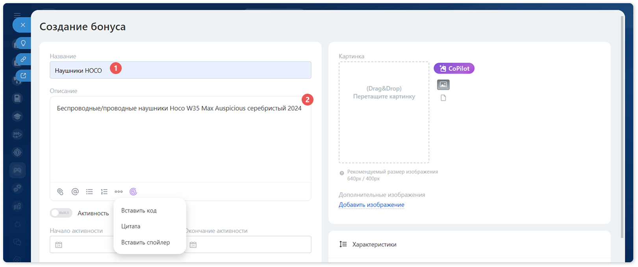The height and width of the screenshot is (267, 638).
Task: Select the numbered list icon
Action: [x=104, y=192]
